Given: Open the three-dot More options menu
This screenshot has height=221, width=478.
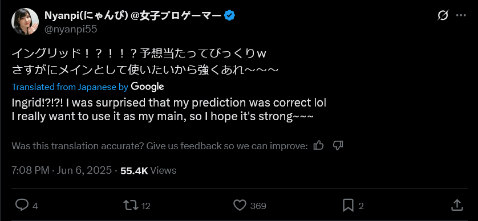Looking at the screenshot, I should (461, 15).
